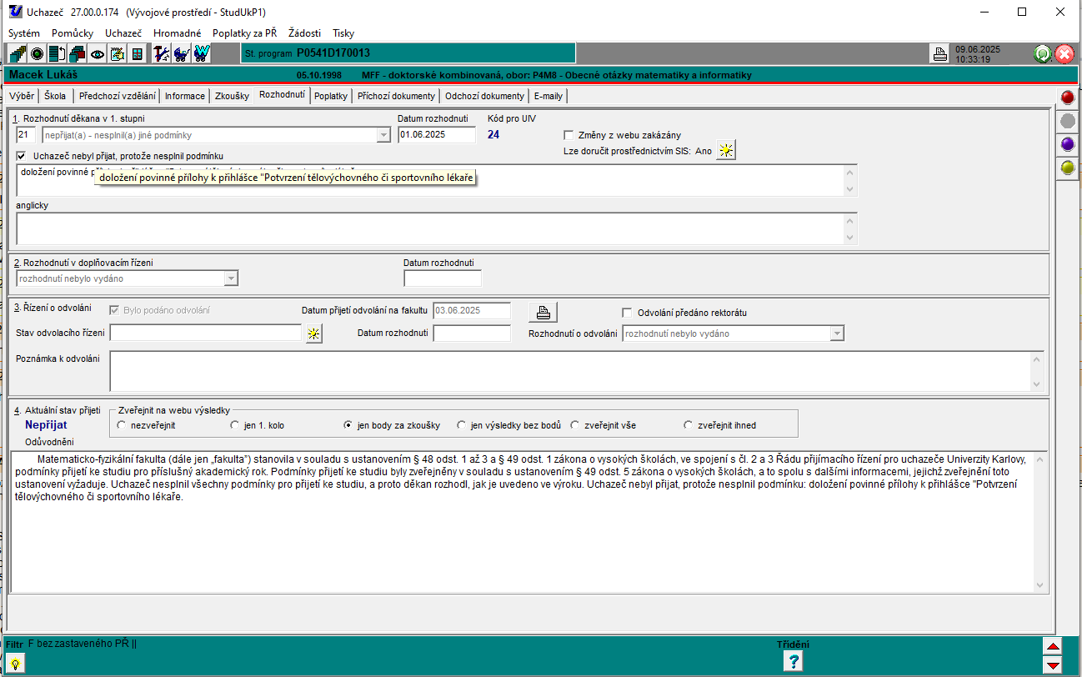Click the baby carriage with W icon
The width and height of the screenshot is (1082, 677).
tap(201, 54)
